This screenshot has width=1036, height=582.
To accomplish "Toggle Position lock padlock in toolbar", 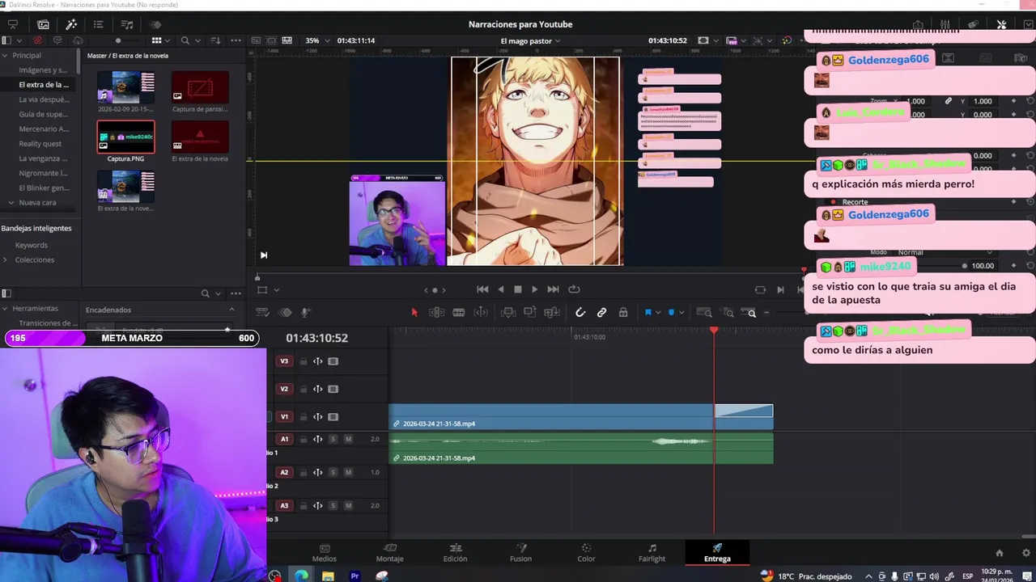I will pos(622,313).
